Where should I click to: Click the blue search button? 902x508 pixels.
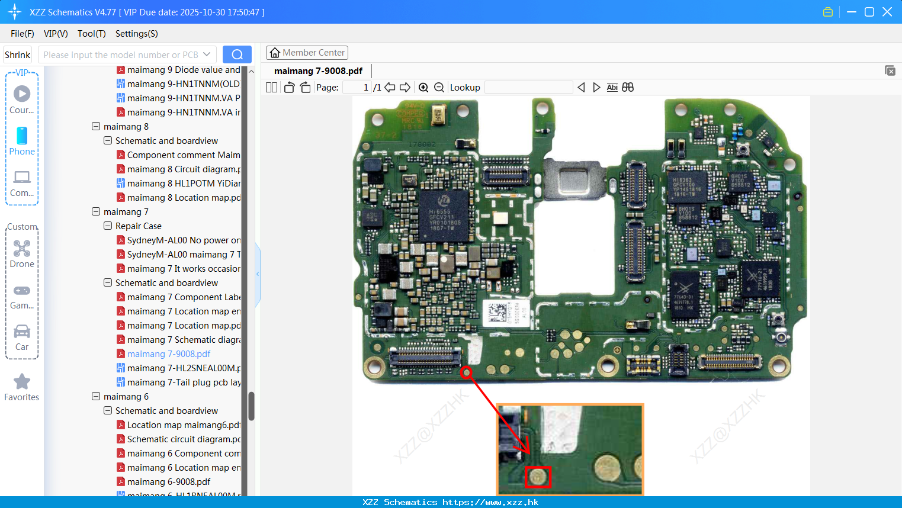[237, 54]
